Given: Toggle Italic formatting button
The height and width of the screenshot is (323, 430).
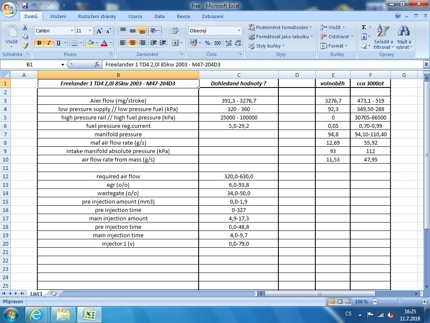Looking at the screenshot, I should pyautogui.click(x=49, y=43).
